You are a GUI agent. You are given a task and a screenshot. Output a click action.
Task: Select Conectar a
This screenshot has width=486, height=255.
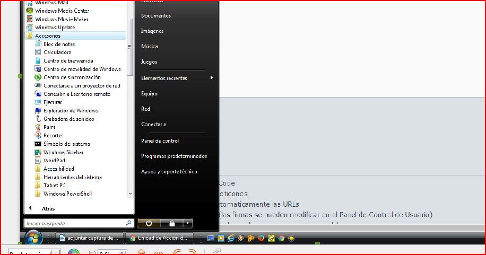click(x=153, y=124)
